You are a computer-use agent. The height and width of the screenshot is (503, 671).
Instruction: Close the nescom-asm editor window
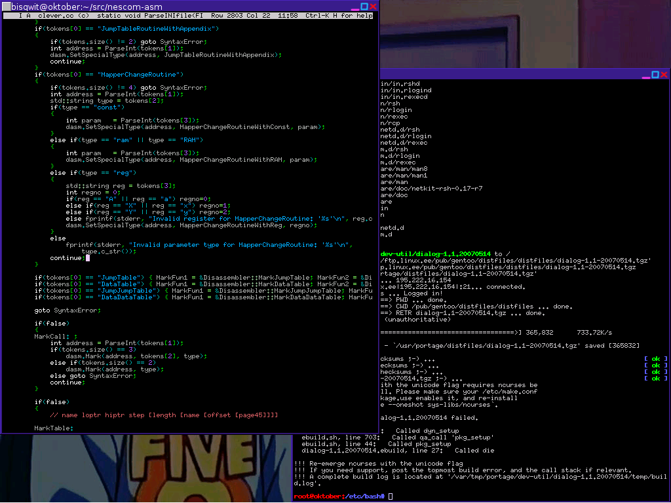click(373, 7)
